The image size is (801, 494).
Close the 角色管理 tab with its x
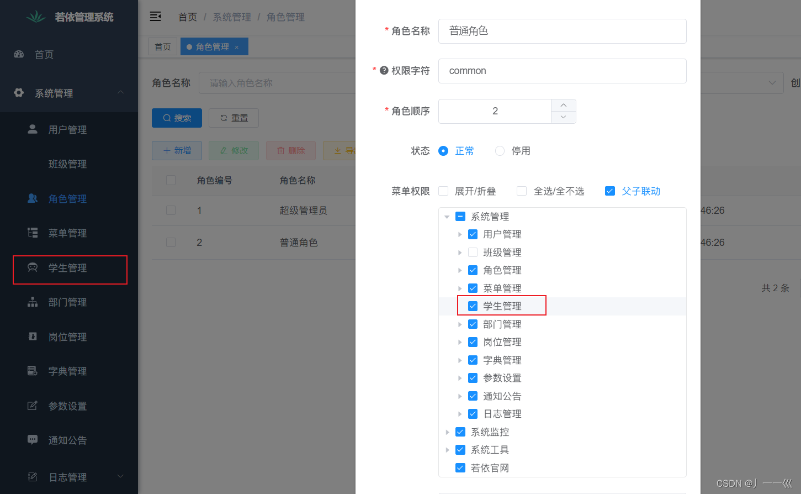[237, 47]
